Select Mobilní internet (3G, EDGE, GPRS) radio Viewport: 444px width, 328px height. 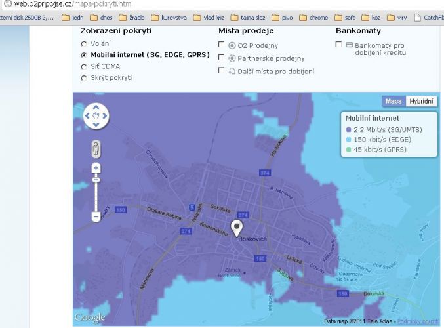pos(83,55)
